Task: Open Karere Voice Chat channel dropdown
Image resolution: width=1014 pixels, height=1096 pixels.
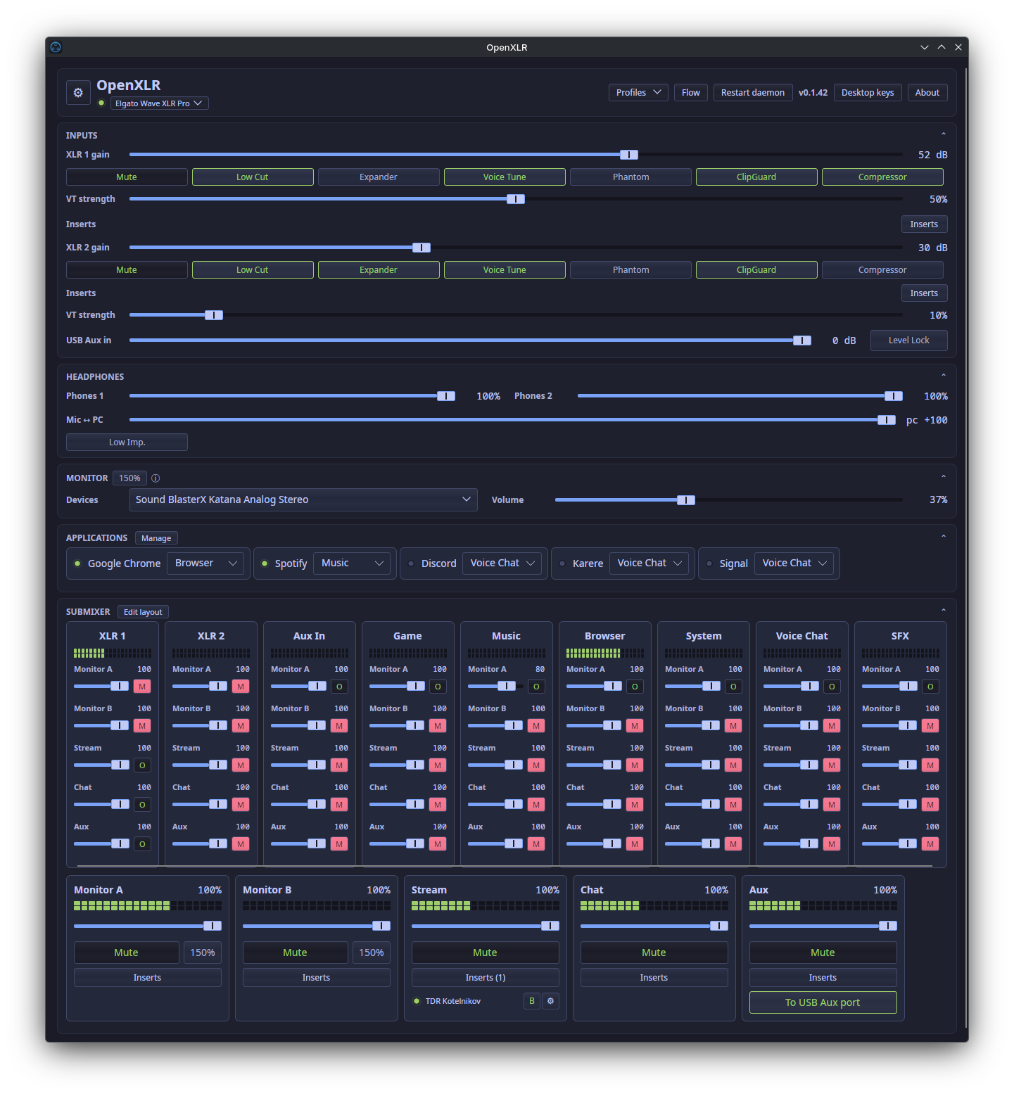Action: 649,563
